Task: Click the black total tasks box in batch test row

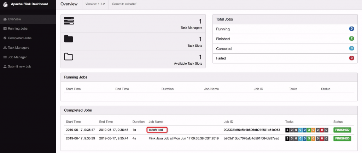Action: point(287,130)
